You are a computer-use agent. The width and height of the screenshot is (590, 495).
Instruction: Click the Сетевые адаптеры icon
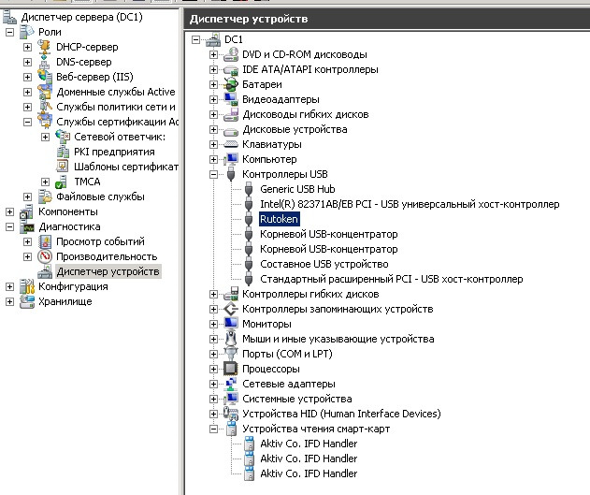(x=232, y=384)
